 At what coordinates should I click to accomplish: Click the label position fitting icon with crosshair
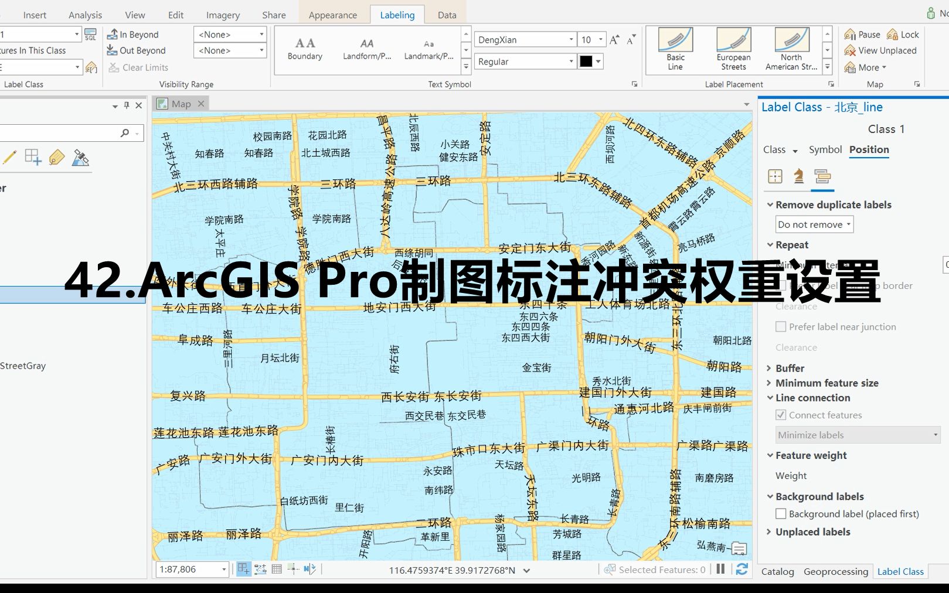[774, 176]
